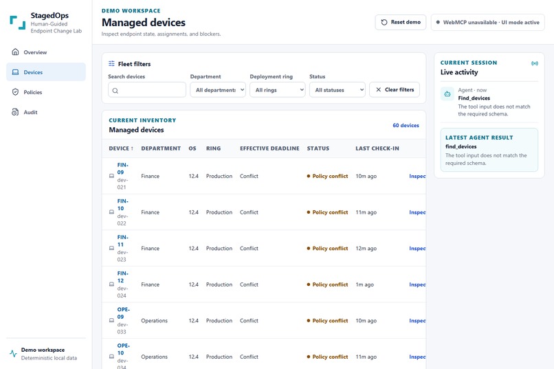Open the OPE-09 device link
Viewport: 554px width, 369px height.
click(x=123, y=313)
